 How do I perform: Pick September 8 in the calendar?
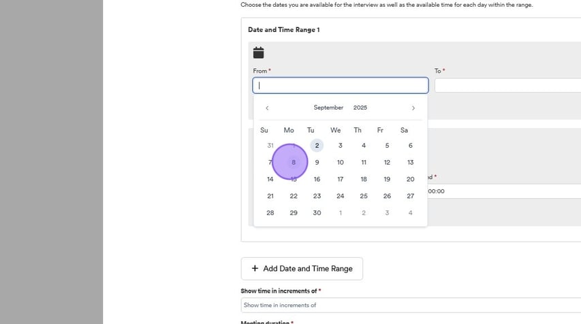coord(294,163)
